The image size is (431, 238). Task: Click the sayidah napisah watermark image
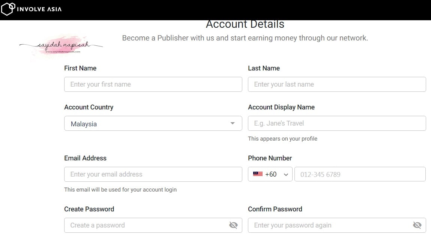point(60,45)
